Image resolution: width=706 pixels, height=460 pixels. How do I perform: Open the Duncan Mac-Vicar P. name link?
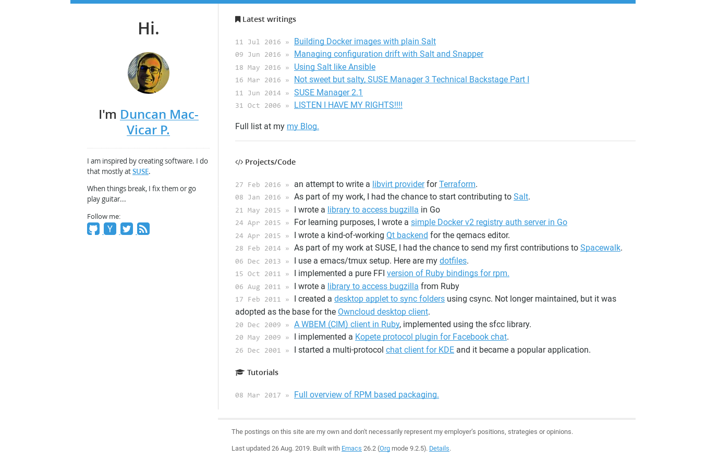(159, 122)
